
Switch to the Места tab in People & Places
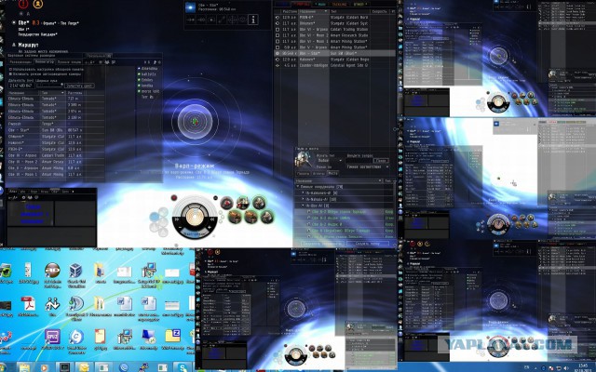[332, 174]
